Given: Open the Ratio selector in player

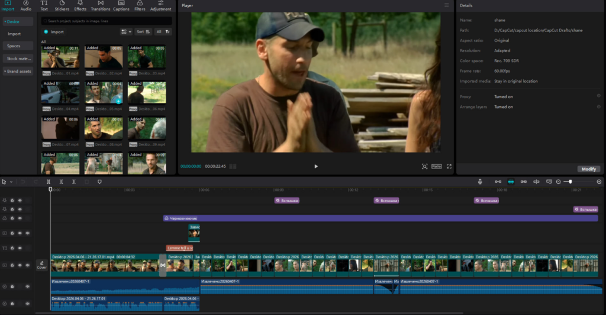Looking at the screenshot, I should click(436, 167).
